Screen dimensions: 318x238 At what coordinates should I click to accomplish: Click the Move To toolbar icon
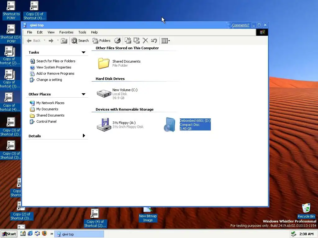[x=128, y=41]
